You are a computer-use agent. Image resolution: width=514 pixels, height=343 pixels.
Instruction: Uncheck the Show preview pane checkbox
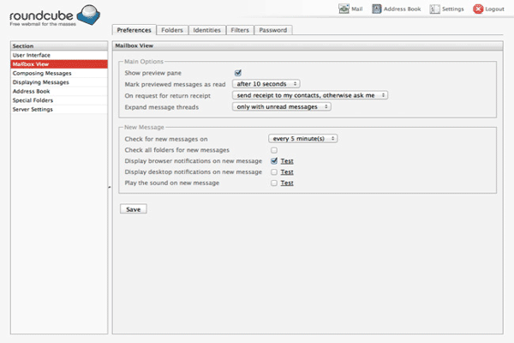[238, 73]
